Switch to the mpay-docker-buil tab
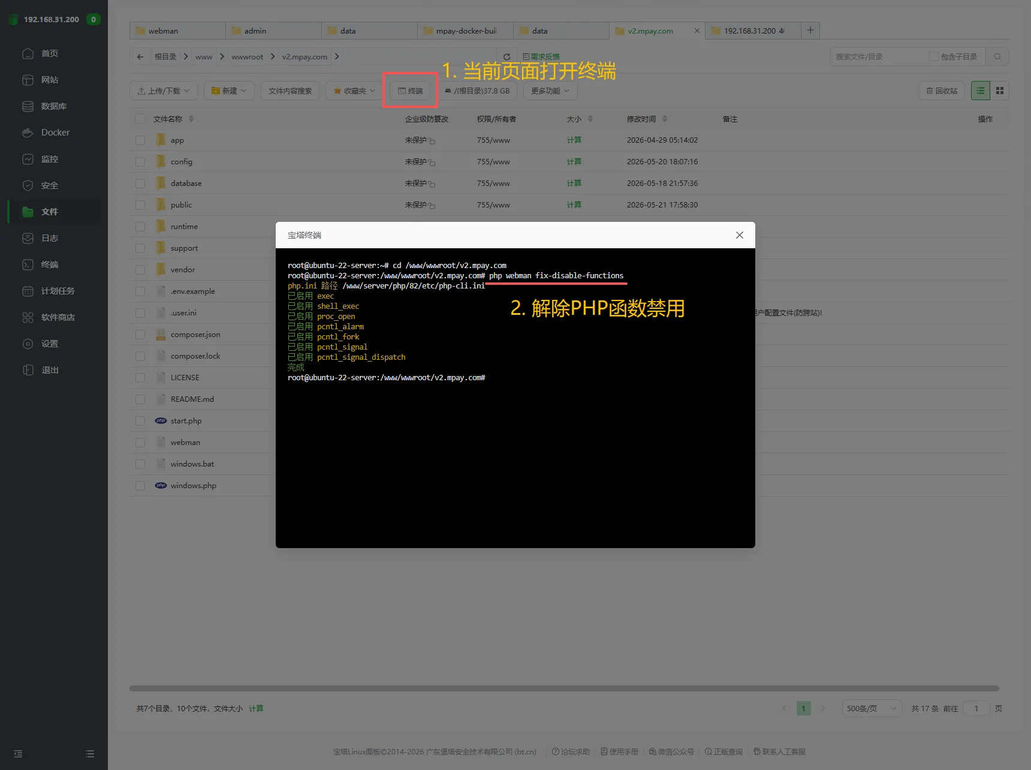Screen dimensions: 1031x770 [x=465, y=31]
